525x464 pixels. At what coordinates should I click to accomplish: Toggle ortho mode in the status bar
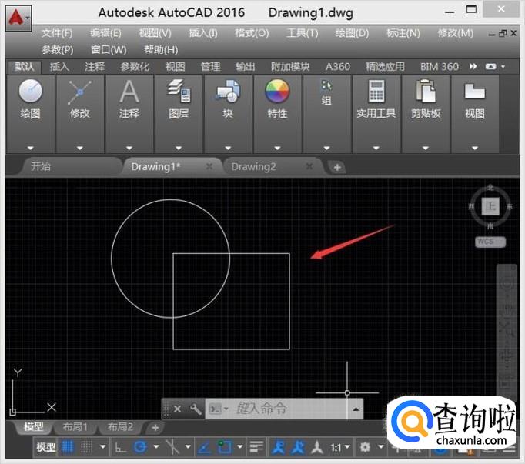120,447
